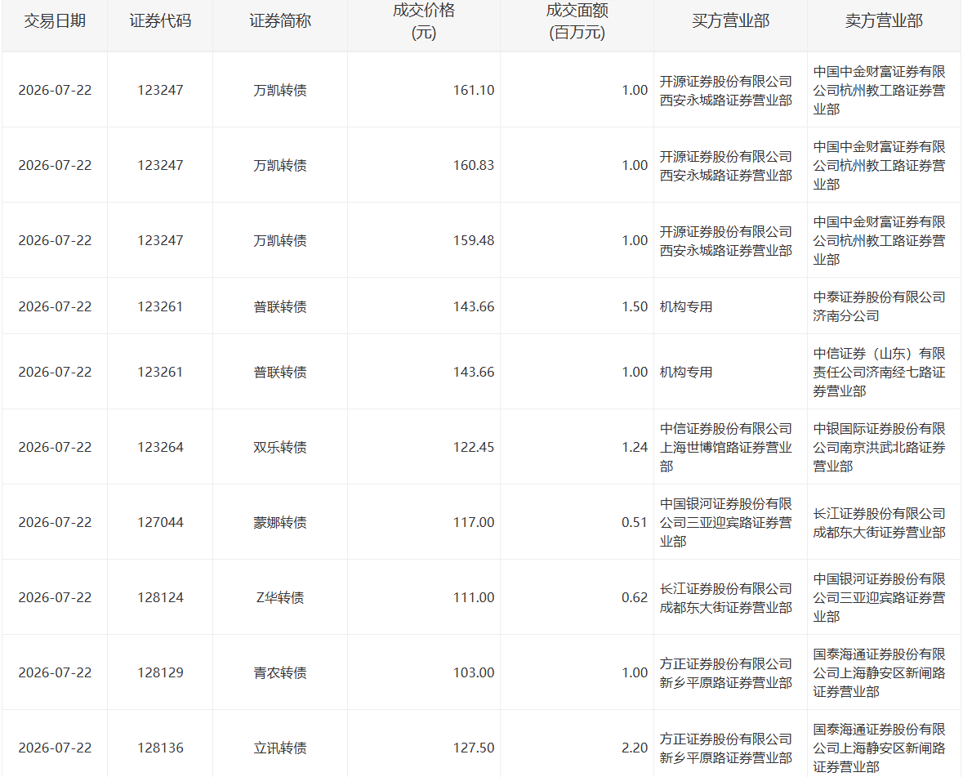Click the 青农转债 security name
963x777 pixels.
(x=280, y=672)
